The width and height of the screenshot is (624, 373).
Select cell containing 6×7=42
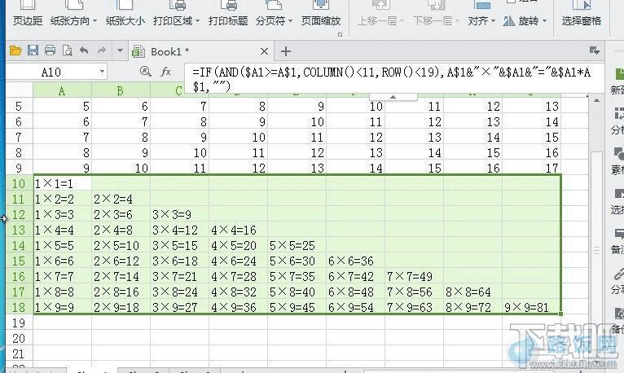(x=355, y=276)
